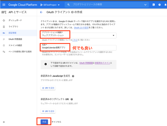Viewport: 167px width, 126px height.
Task: Click help icon beside リダイレクト URI
Action: [x=72, y=99]
